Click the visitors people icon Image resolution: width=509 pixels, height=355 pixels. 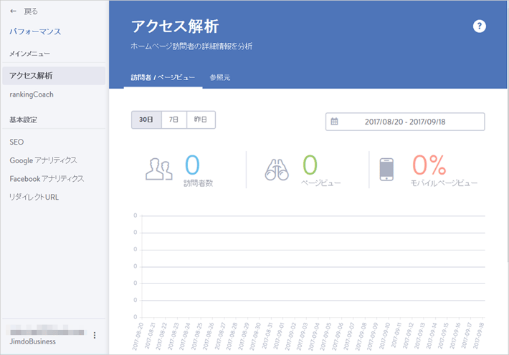point(160,169)
